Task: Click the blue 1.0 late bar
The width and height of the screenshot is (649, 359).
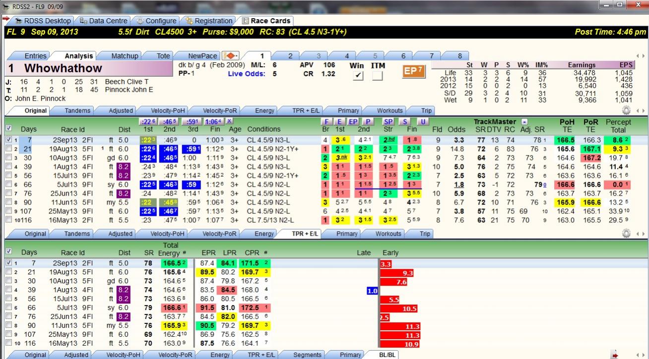Action: coord(372,291)
